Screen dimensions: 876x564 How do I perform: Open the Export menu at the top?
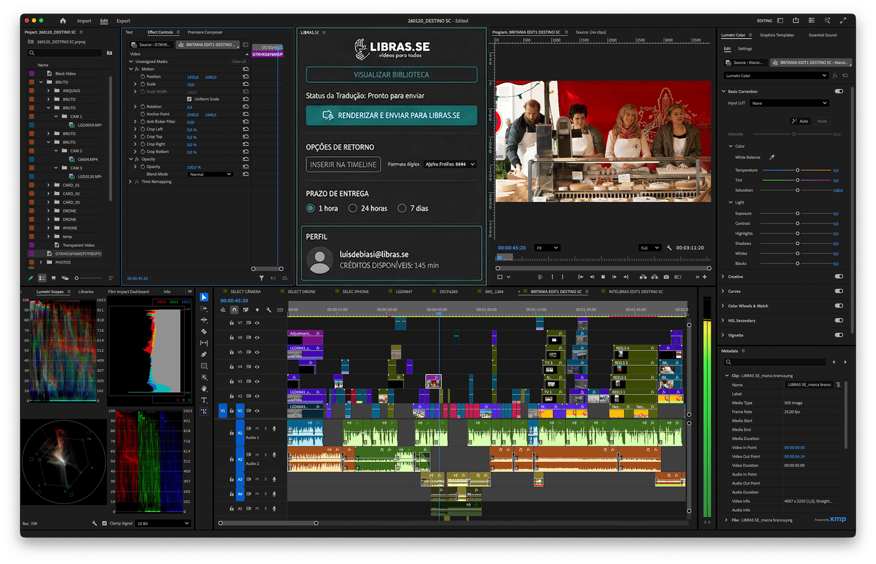[x=123, y=21]
